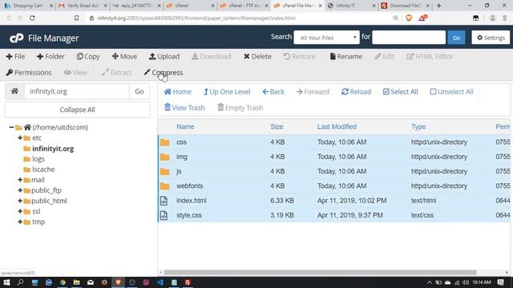The image size is (513, 288).
Task: Click the Collapse All button
Action: pyautogui.click(x=78, y=110)
